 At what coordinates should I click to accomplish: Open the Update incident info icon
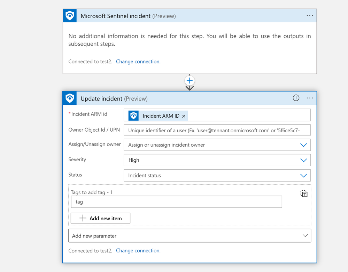click(x=296, y=98)
